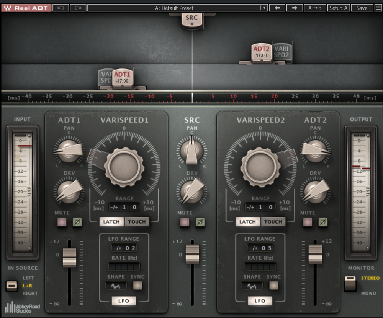
Task: Click the OUTPUT level meter
Action: (x=361, y=193)
